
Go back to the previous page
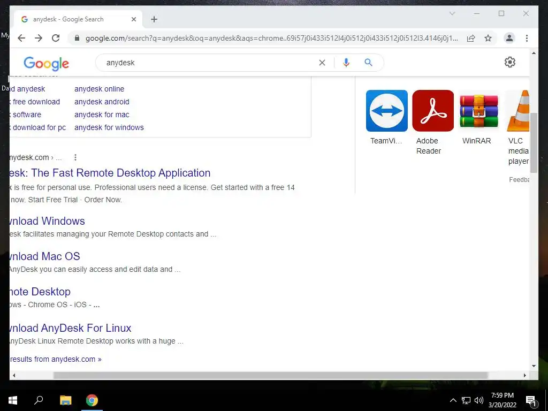point(21,38)
